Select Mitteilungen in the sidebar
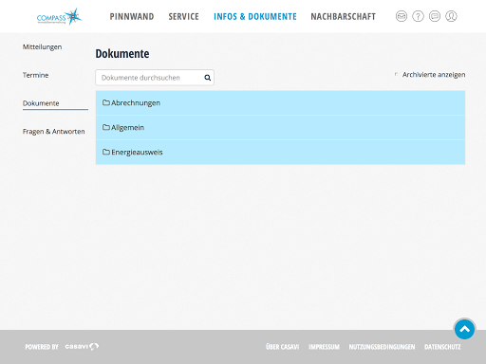The image size is (486, 364). tap(42, 47)
